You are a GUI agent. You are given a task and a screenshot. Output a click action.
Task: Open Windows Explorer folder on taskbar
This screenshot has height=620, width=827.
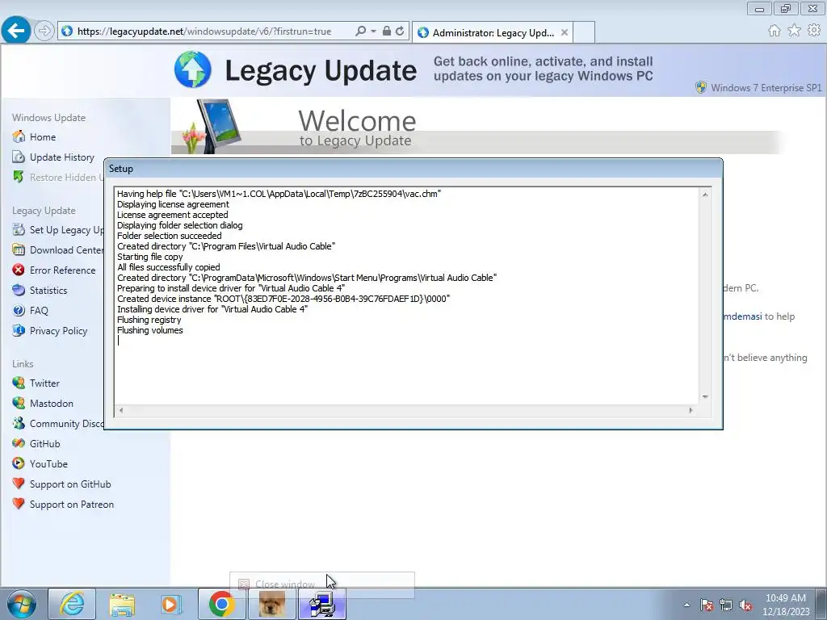122,604
